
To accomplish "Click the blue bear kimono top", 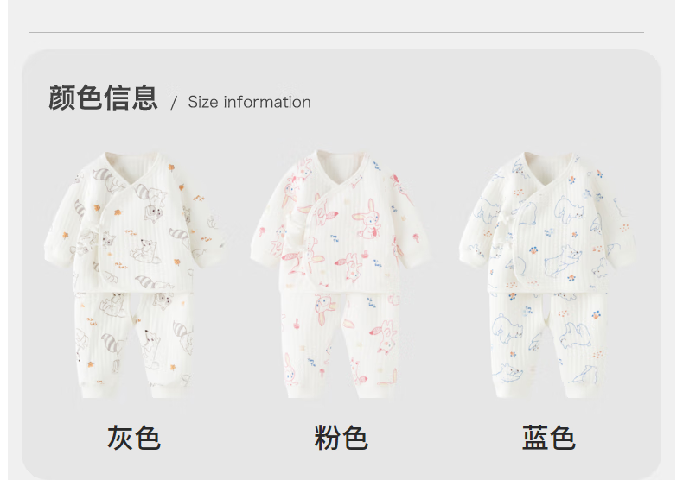I will (548, 222).
